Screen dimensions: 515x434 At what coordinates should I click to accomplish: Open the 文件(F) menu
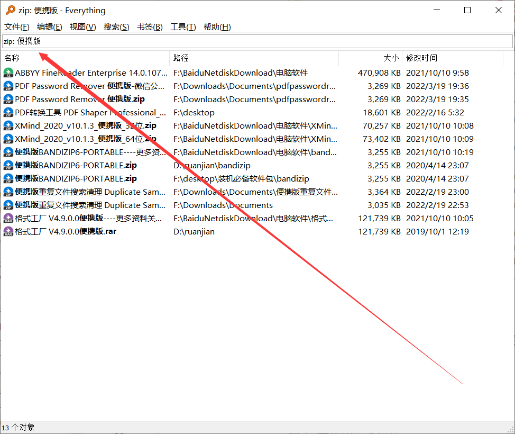17,27
